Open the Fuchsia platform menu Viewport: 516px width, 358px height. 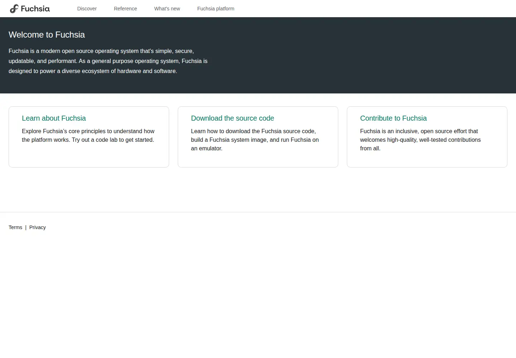pos(216,9)
